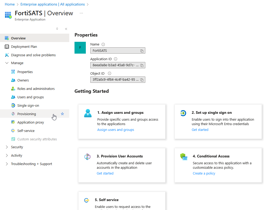
Task: Click the Assign users and groups person icon
Action: pyautogui.click(x=88, y=113)
